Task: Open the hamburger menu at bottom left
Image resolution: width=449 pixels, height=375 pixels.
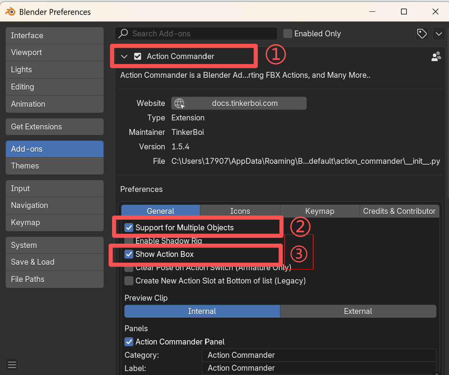Action: (12, 365)
